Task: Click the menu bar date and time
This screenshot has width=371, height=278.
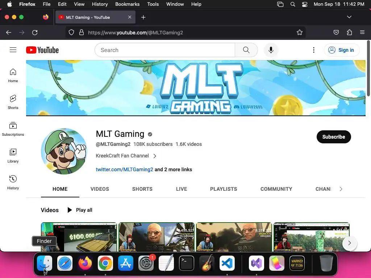Action: click(339, 4)
